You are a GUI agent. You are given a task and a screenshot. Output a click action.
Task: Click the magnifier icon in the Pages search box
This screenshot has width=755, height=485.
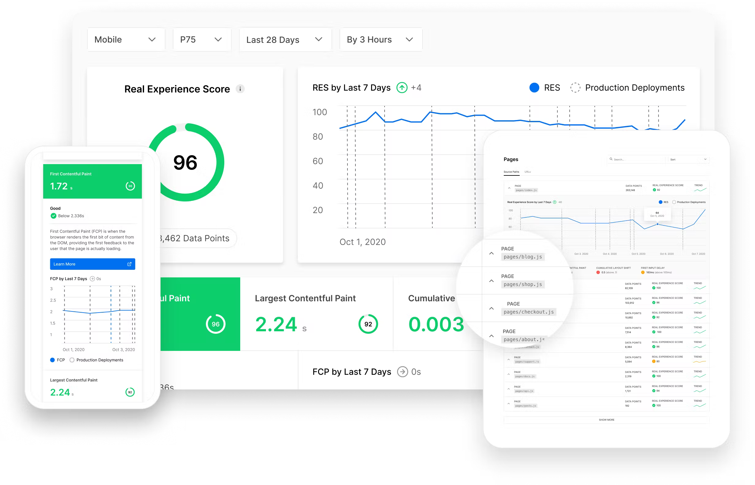(611, 159)
